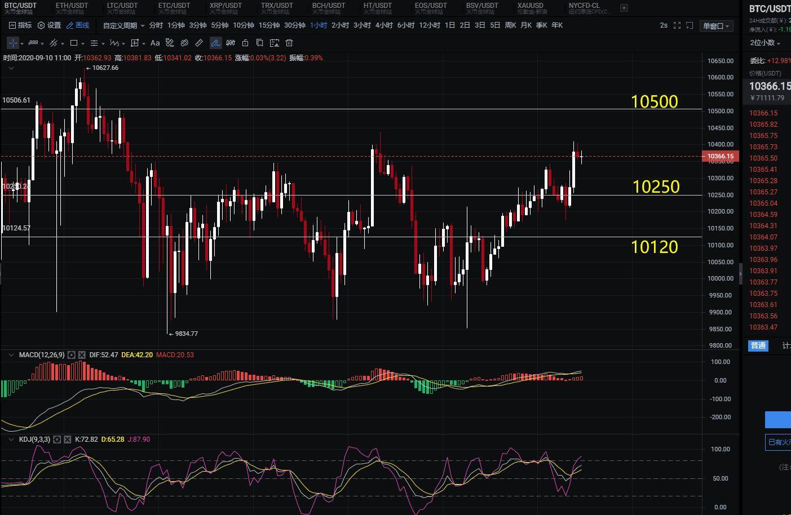The width and height of the screenshot is (791, 515).
Task: Collapse the KDJ indicator panel chevron
Action: point(11,439)
